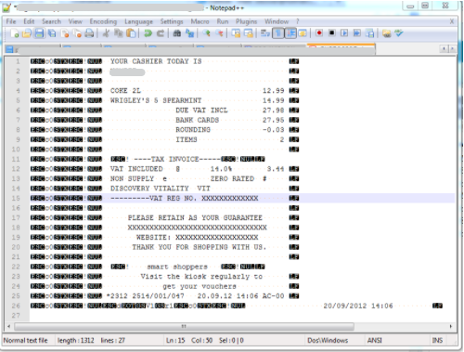464x352 pixels.
Task: Open the Replace dialog icon
Action: (189, 33)
